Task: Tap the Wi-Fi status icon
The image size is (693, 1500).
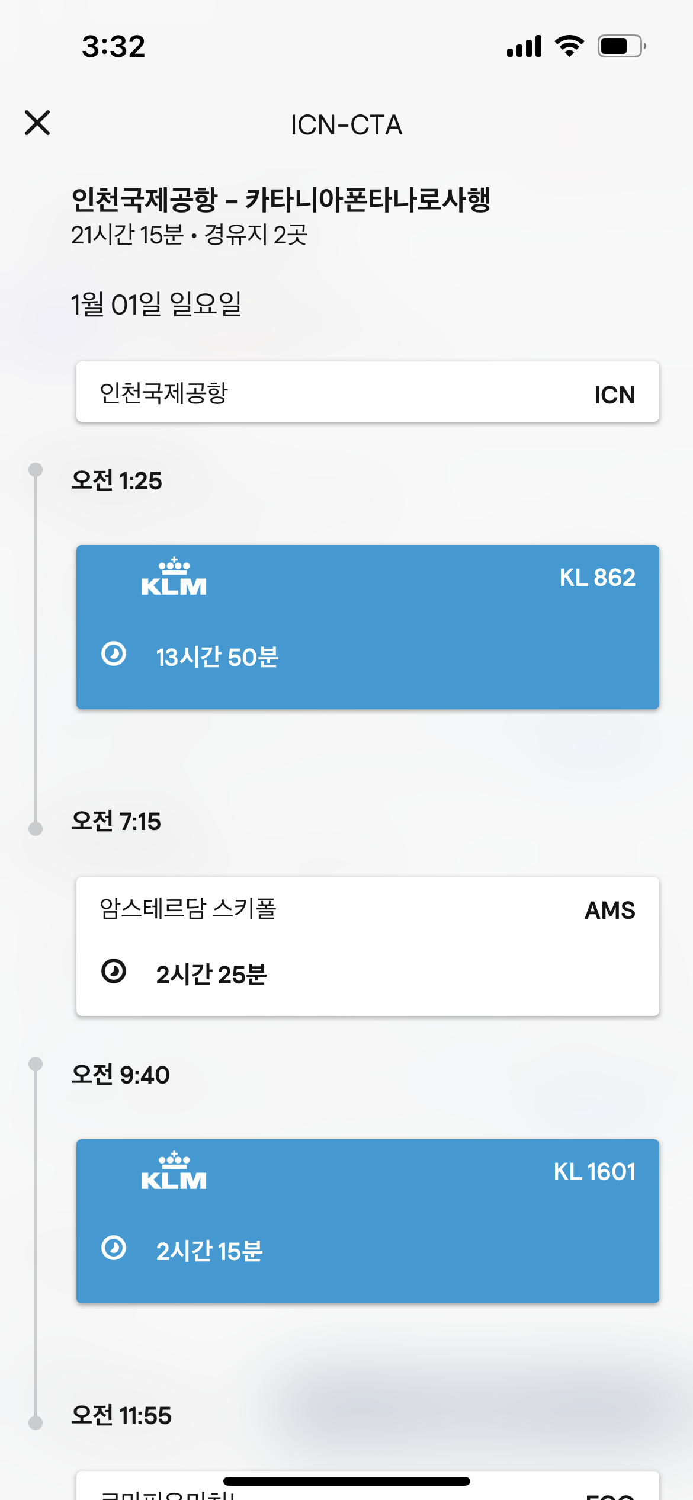Action: tap(569, 46)
